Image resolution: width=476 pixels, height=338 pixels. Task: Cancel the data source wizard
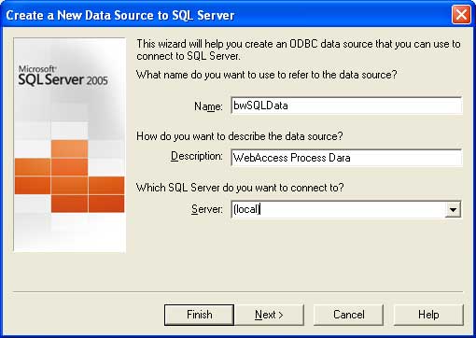coord(349,315)
